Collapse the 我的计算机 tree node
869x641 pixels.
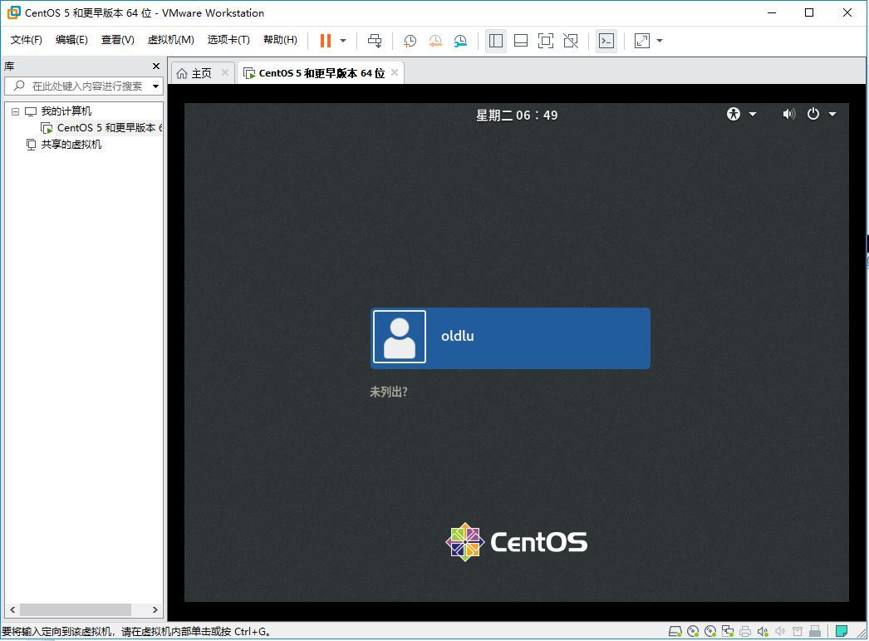(14, 111)
